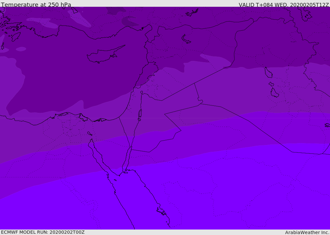Click 'ECMWF MODEL RUN: 20200202T00Z' text
The width and height of the screenshot is (330, 235).
coord(43,232)
